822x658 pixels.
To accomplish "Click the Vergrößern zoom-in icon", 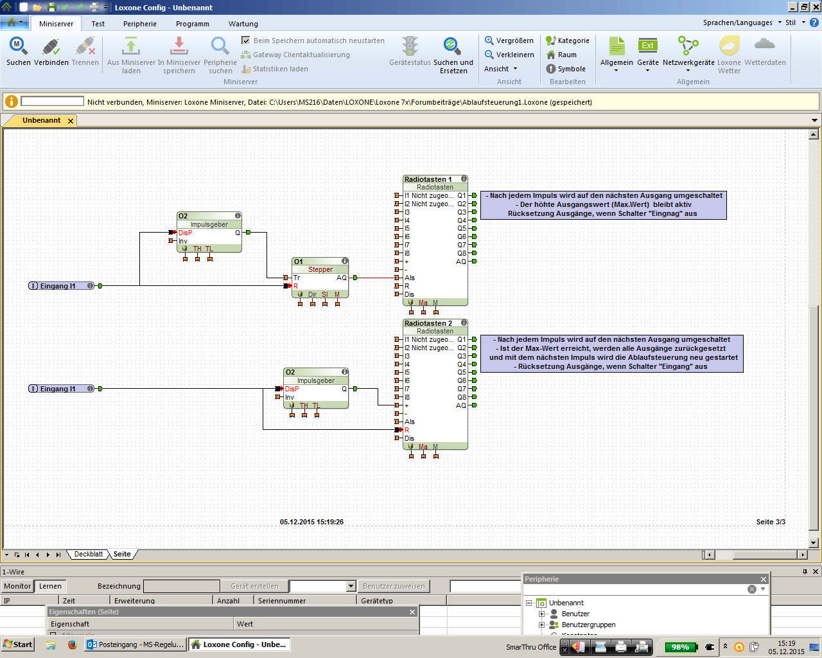I will click(489, 40).
